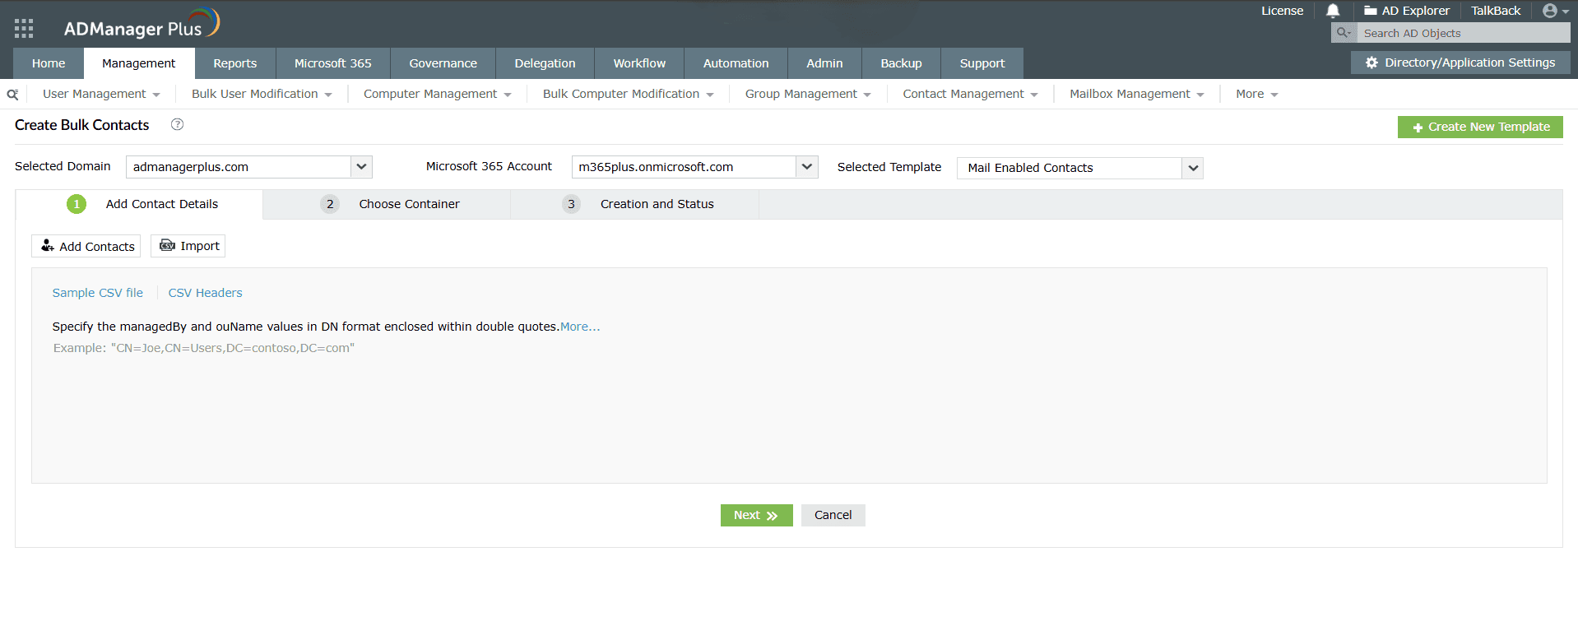Open the Selected Template dropdown
This screenshot has height=626, width=1578.
tap(1079, 168)
